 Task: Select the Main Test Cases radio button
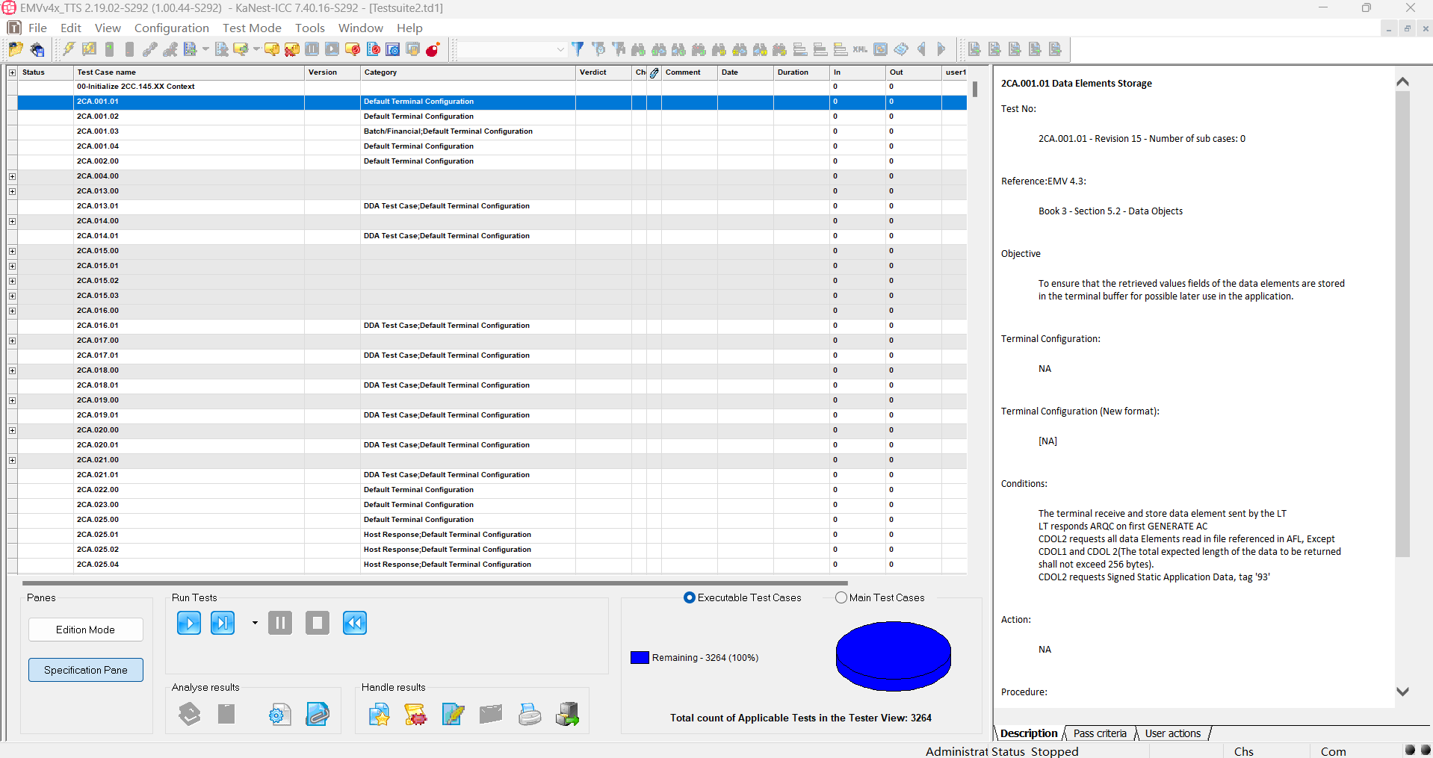pyautogui.click(x=841, y=597)
